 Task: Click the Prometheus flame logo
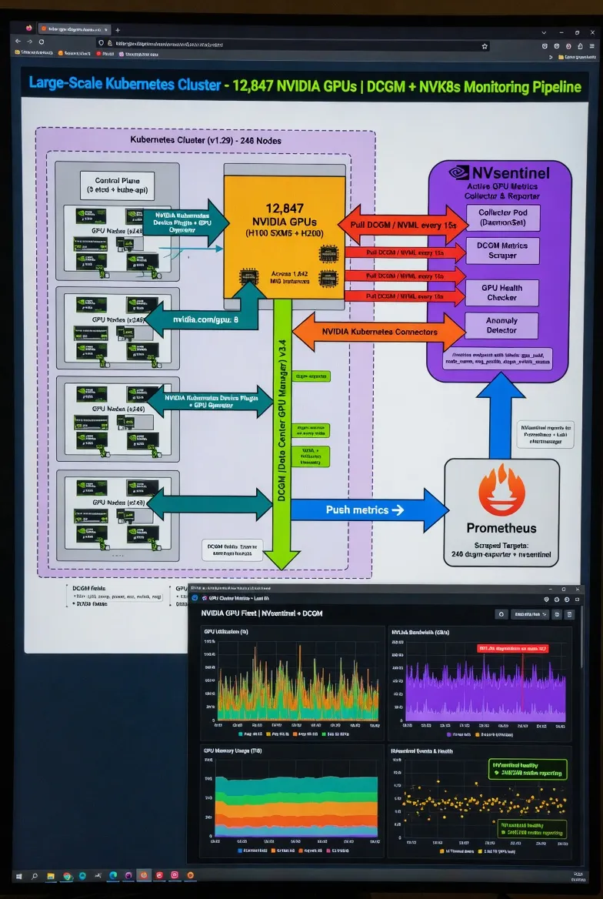point(501,491)
